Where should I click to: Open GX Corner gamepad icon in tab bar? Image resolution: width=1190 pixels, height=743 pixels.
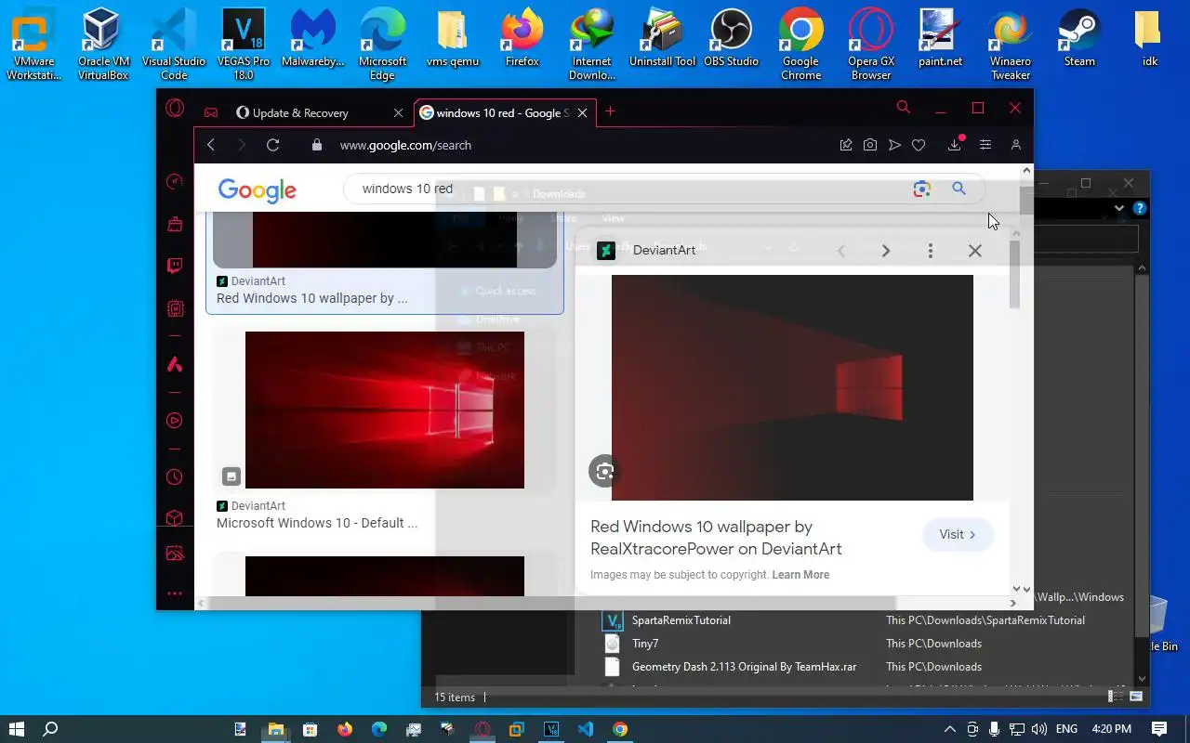coord(211,112)
